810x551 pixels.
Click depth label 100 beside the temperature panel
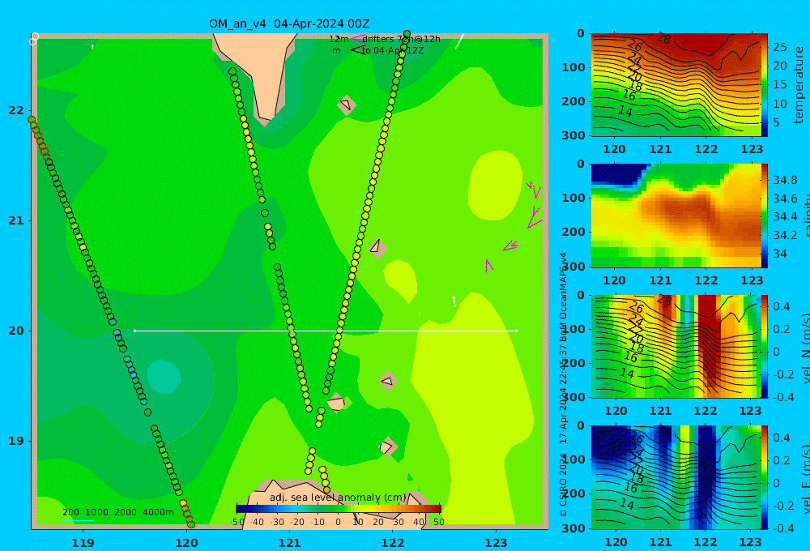[574, 67]
